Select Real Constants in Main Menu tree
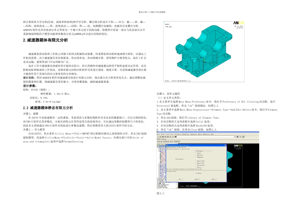Image resolution: width=304 pixels, height=215 pixels. click(x=163, y=150)
